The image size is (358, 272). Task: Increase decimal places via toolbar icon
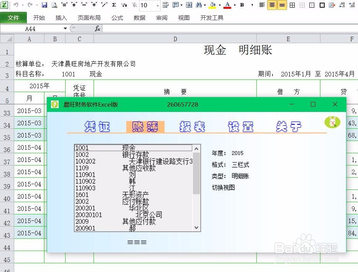[342, 6]
